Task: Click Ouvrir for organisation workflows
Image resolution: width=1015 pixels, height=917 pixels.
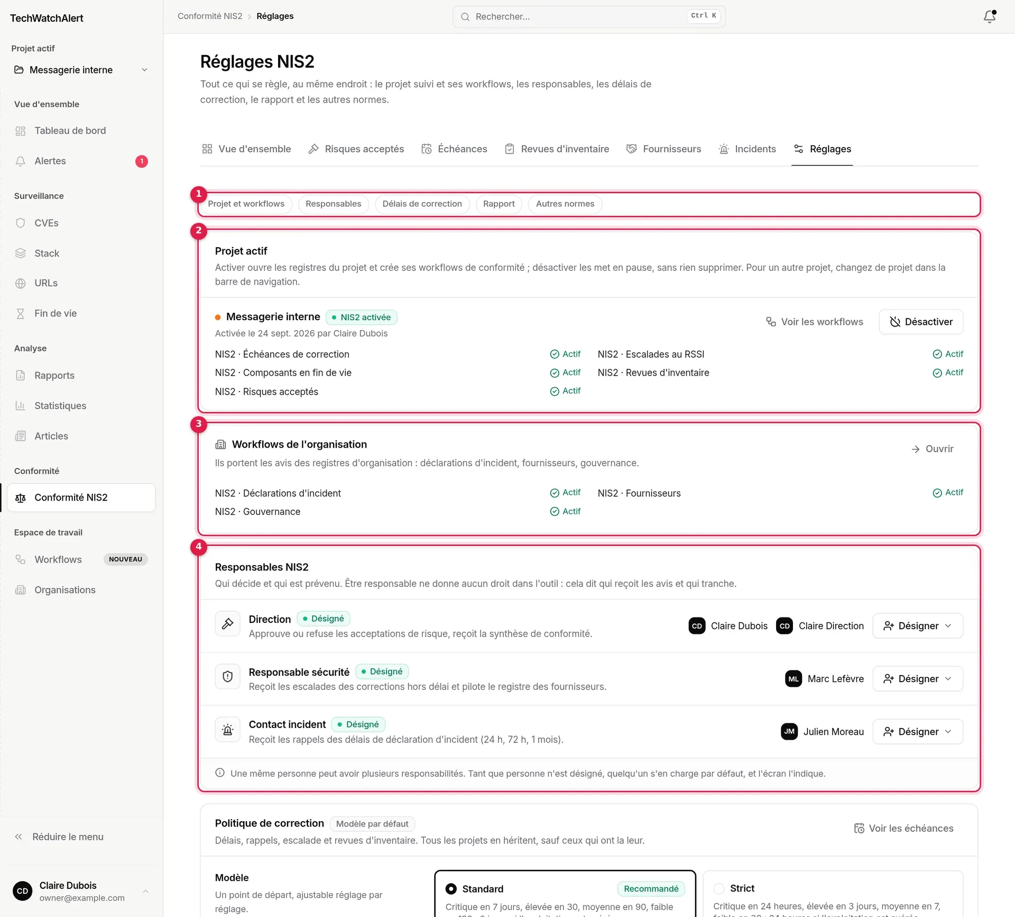Action: click(932, 449)
